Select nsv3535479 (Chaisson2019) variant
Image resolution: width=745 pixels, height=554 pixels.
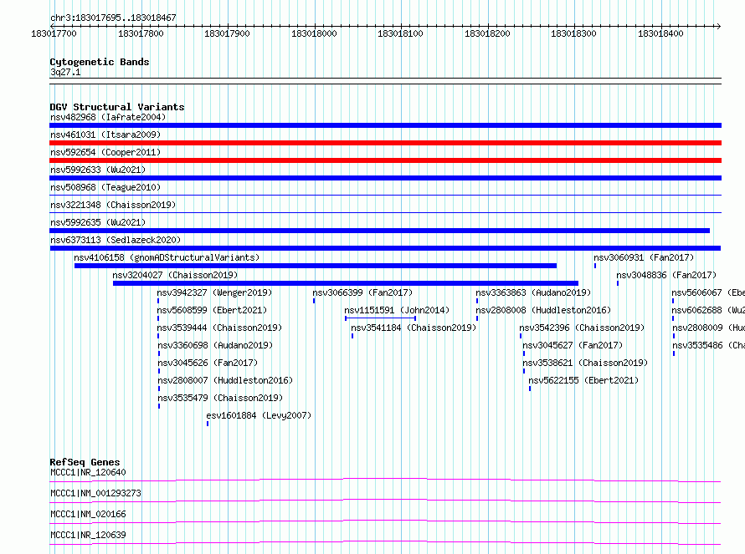point(220,398)
